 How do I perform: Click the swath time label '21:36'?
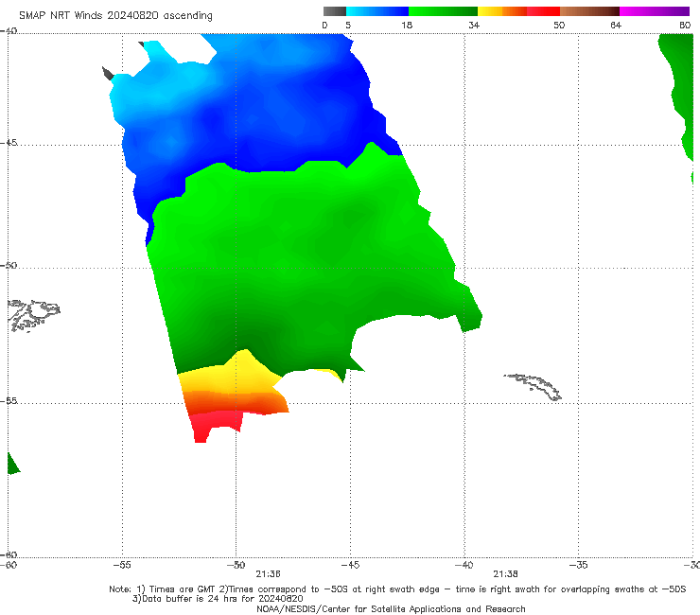click(268, 574)
